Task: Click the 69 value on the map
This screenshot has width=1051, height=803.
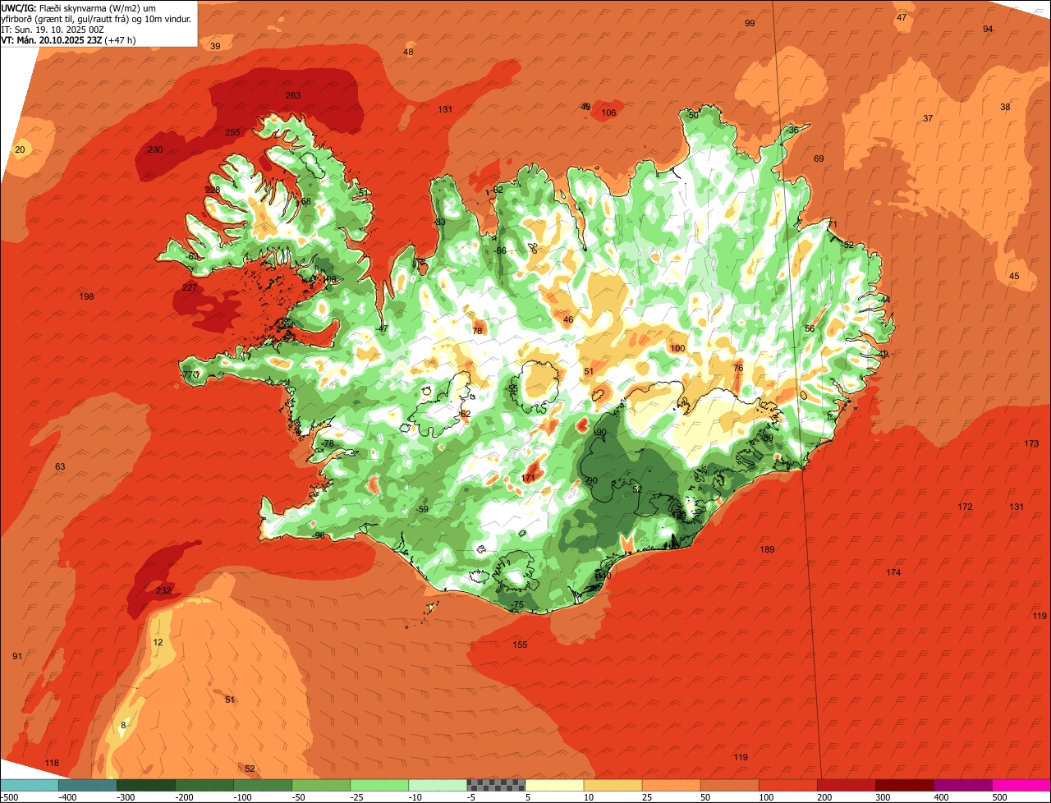Action: [819, 158]
